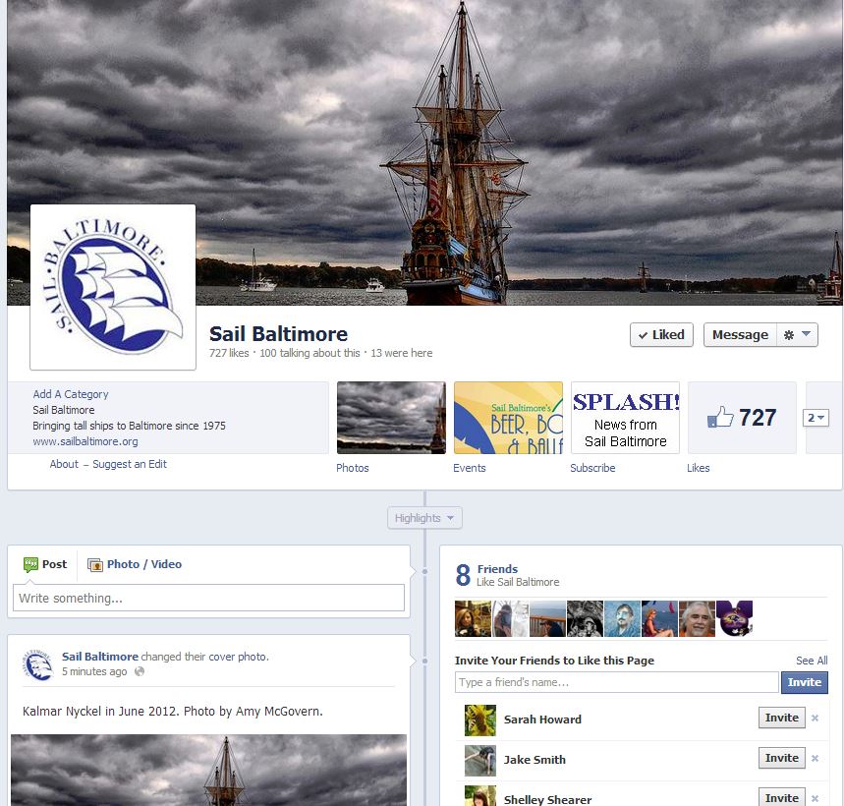Image resolution: width=844 pixels, height=806 pixels.
Task: Open the Likes label link
Action: pos(699,468)
